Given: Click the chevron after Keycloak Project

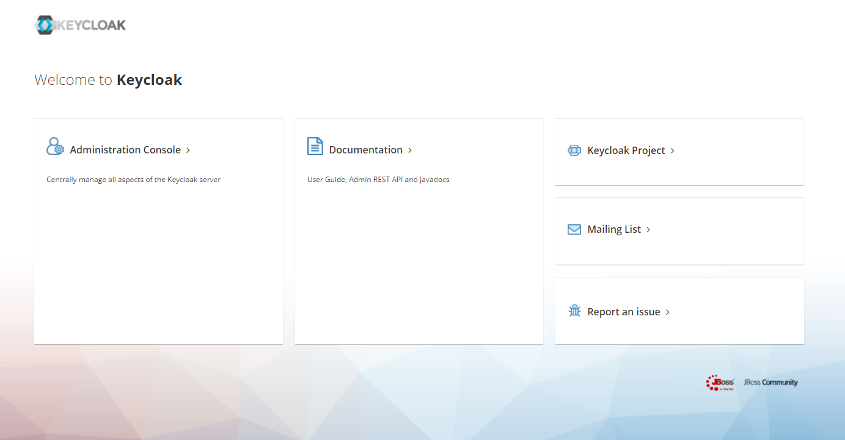Looking at the screenshot, I should pyautogui.click(x=673, y=151).
